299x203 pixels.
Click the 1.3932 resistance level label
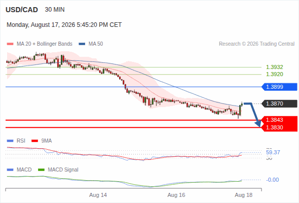tap(274, 67)
